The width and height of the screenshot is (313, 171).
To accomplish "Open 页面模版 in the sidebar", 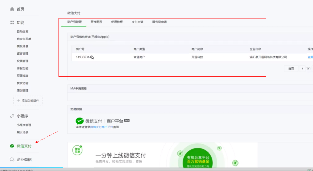I will click(x=23, y=76).
